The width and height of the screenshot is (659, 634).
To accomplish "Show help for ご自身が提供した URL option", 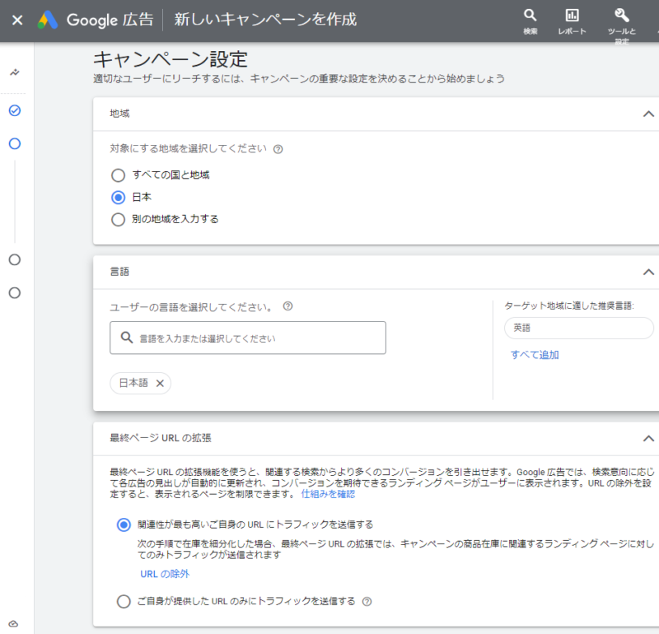I will point(367,602).
